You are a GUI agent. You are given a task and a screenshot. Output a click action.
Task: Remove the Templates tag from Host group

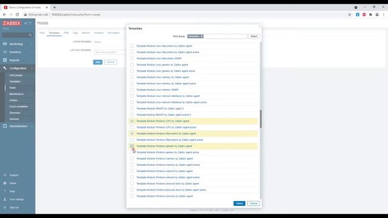[x=202, y=36]
